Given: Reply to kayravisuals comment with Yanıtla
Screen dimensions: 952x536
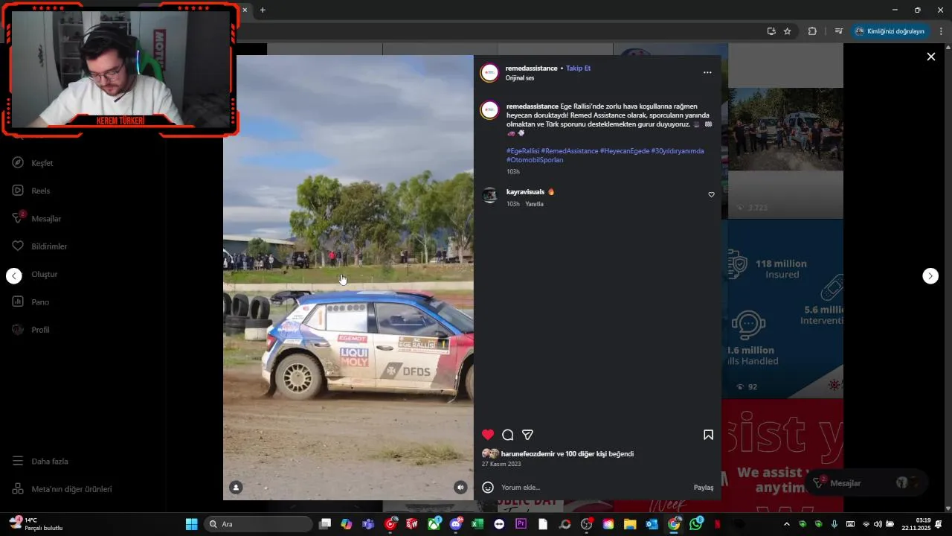Looking at the screenshot, I should coord(534,204).
